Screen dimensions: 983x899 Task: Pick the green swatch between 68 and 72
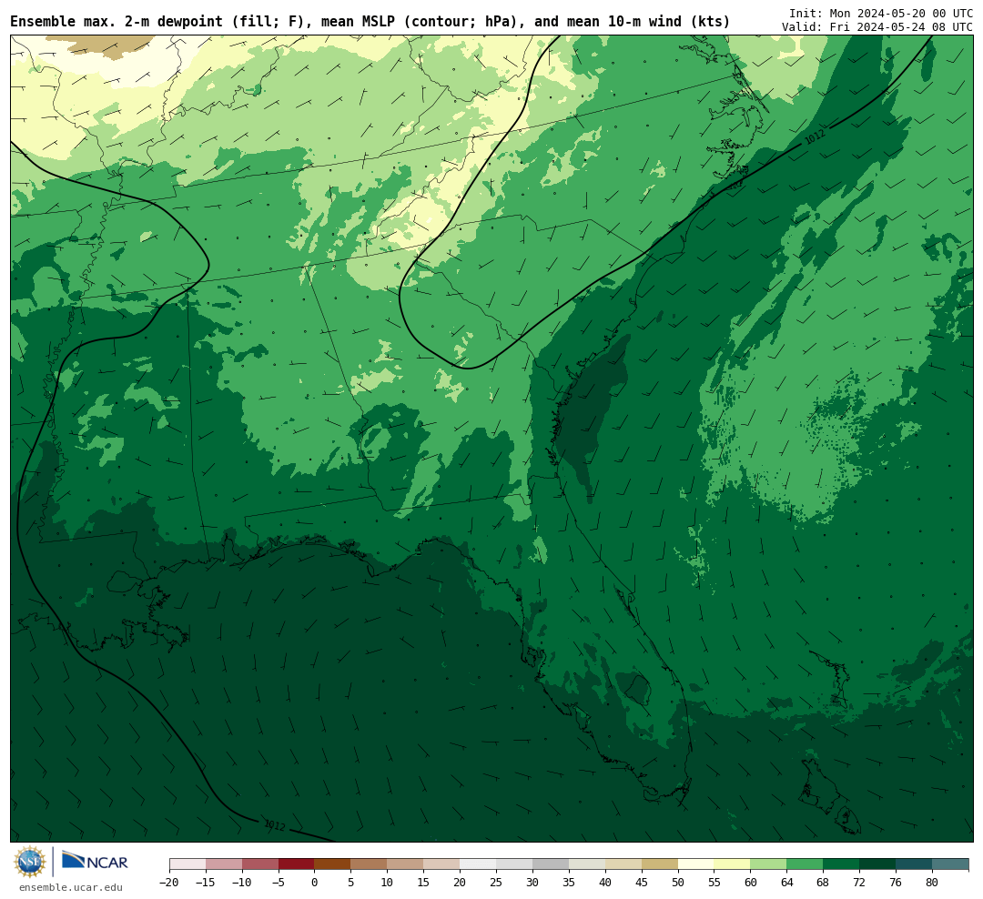pyautogui.click(x=842, y=864)
